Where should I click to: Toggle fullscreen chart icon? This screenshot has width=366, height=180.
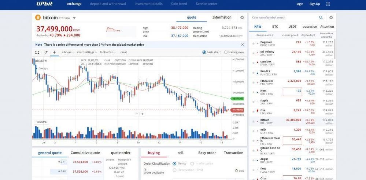pos(37,52)
